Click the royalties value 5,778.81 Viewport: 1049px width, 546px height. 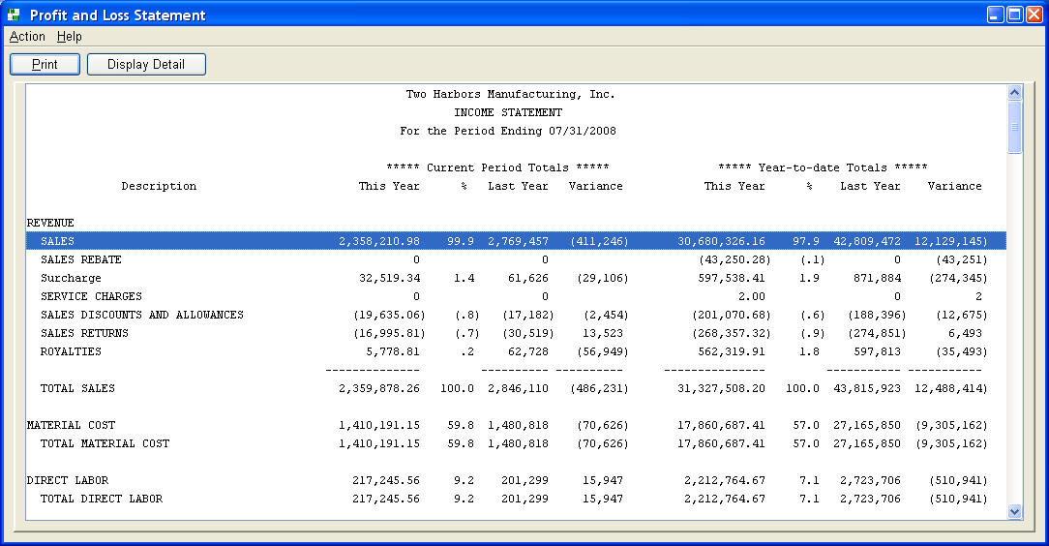coord(393,351)
